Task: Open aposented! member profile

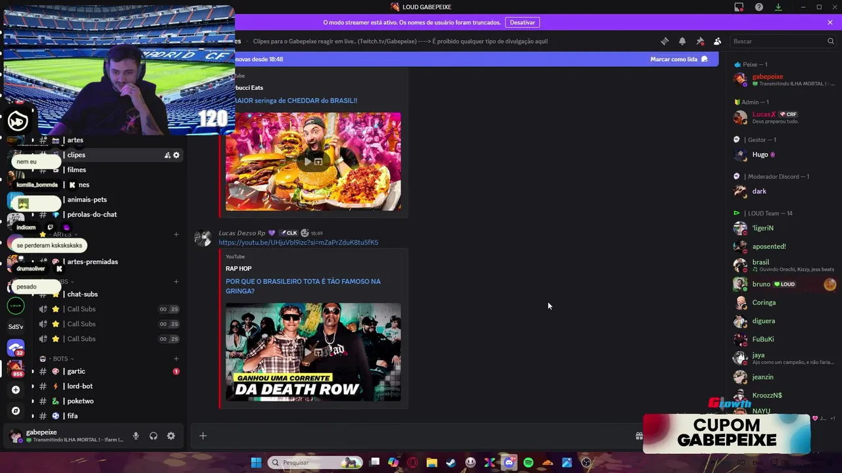Action: point(784,246)
